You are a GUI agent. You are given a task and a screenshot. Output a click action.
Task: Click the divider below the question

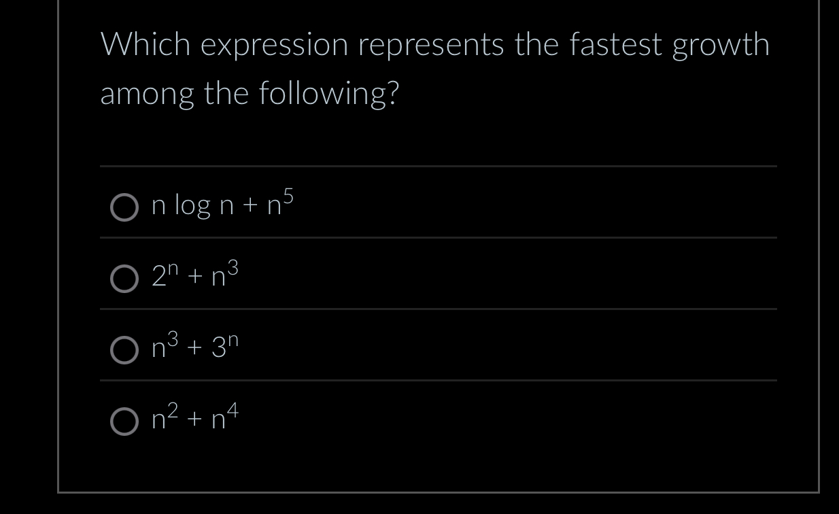[438, 165]
